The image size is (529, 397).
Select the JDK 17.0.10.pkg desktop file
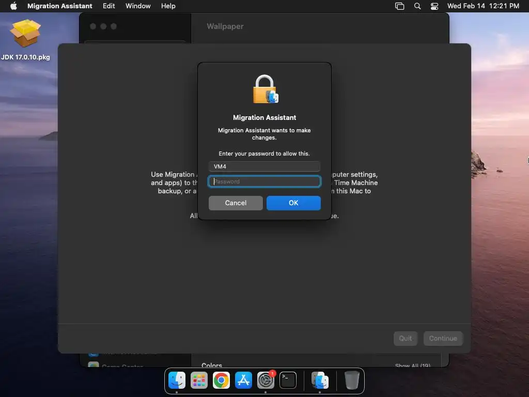[x=25, y=40]
